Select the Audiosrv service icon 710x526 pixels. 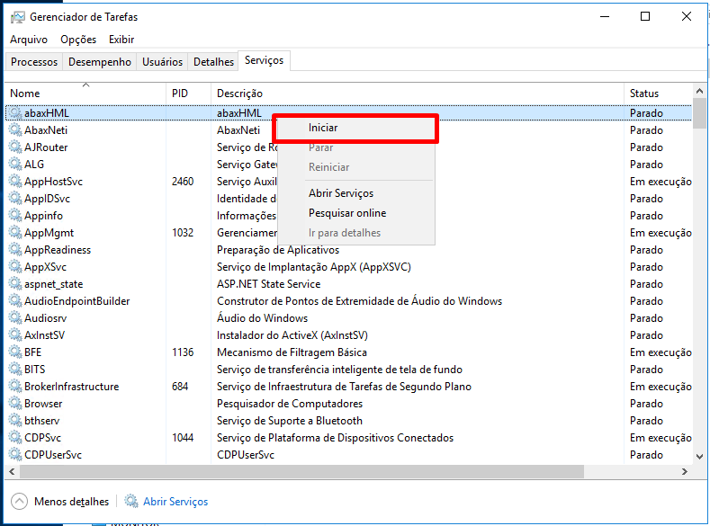pos(15,318)
